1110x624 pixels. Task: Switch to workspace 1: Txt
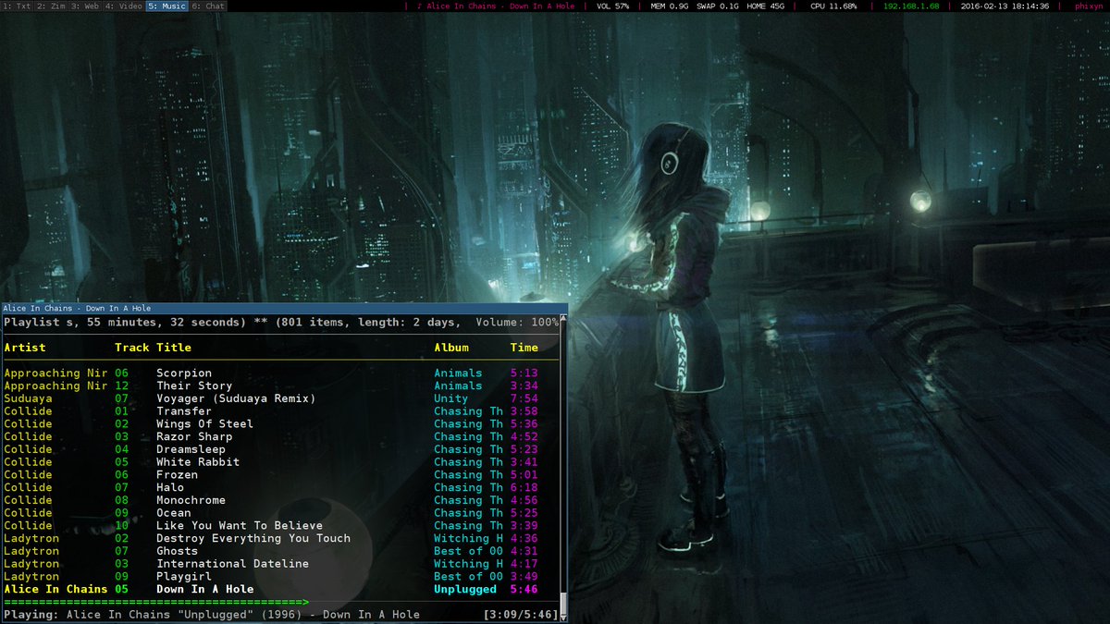point(17,6)
